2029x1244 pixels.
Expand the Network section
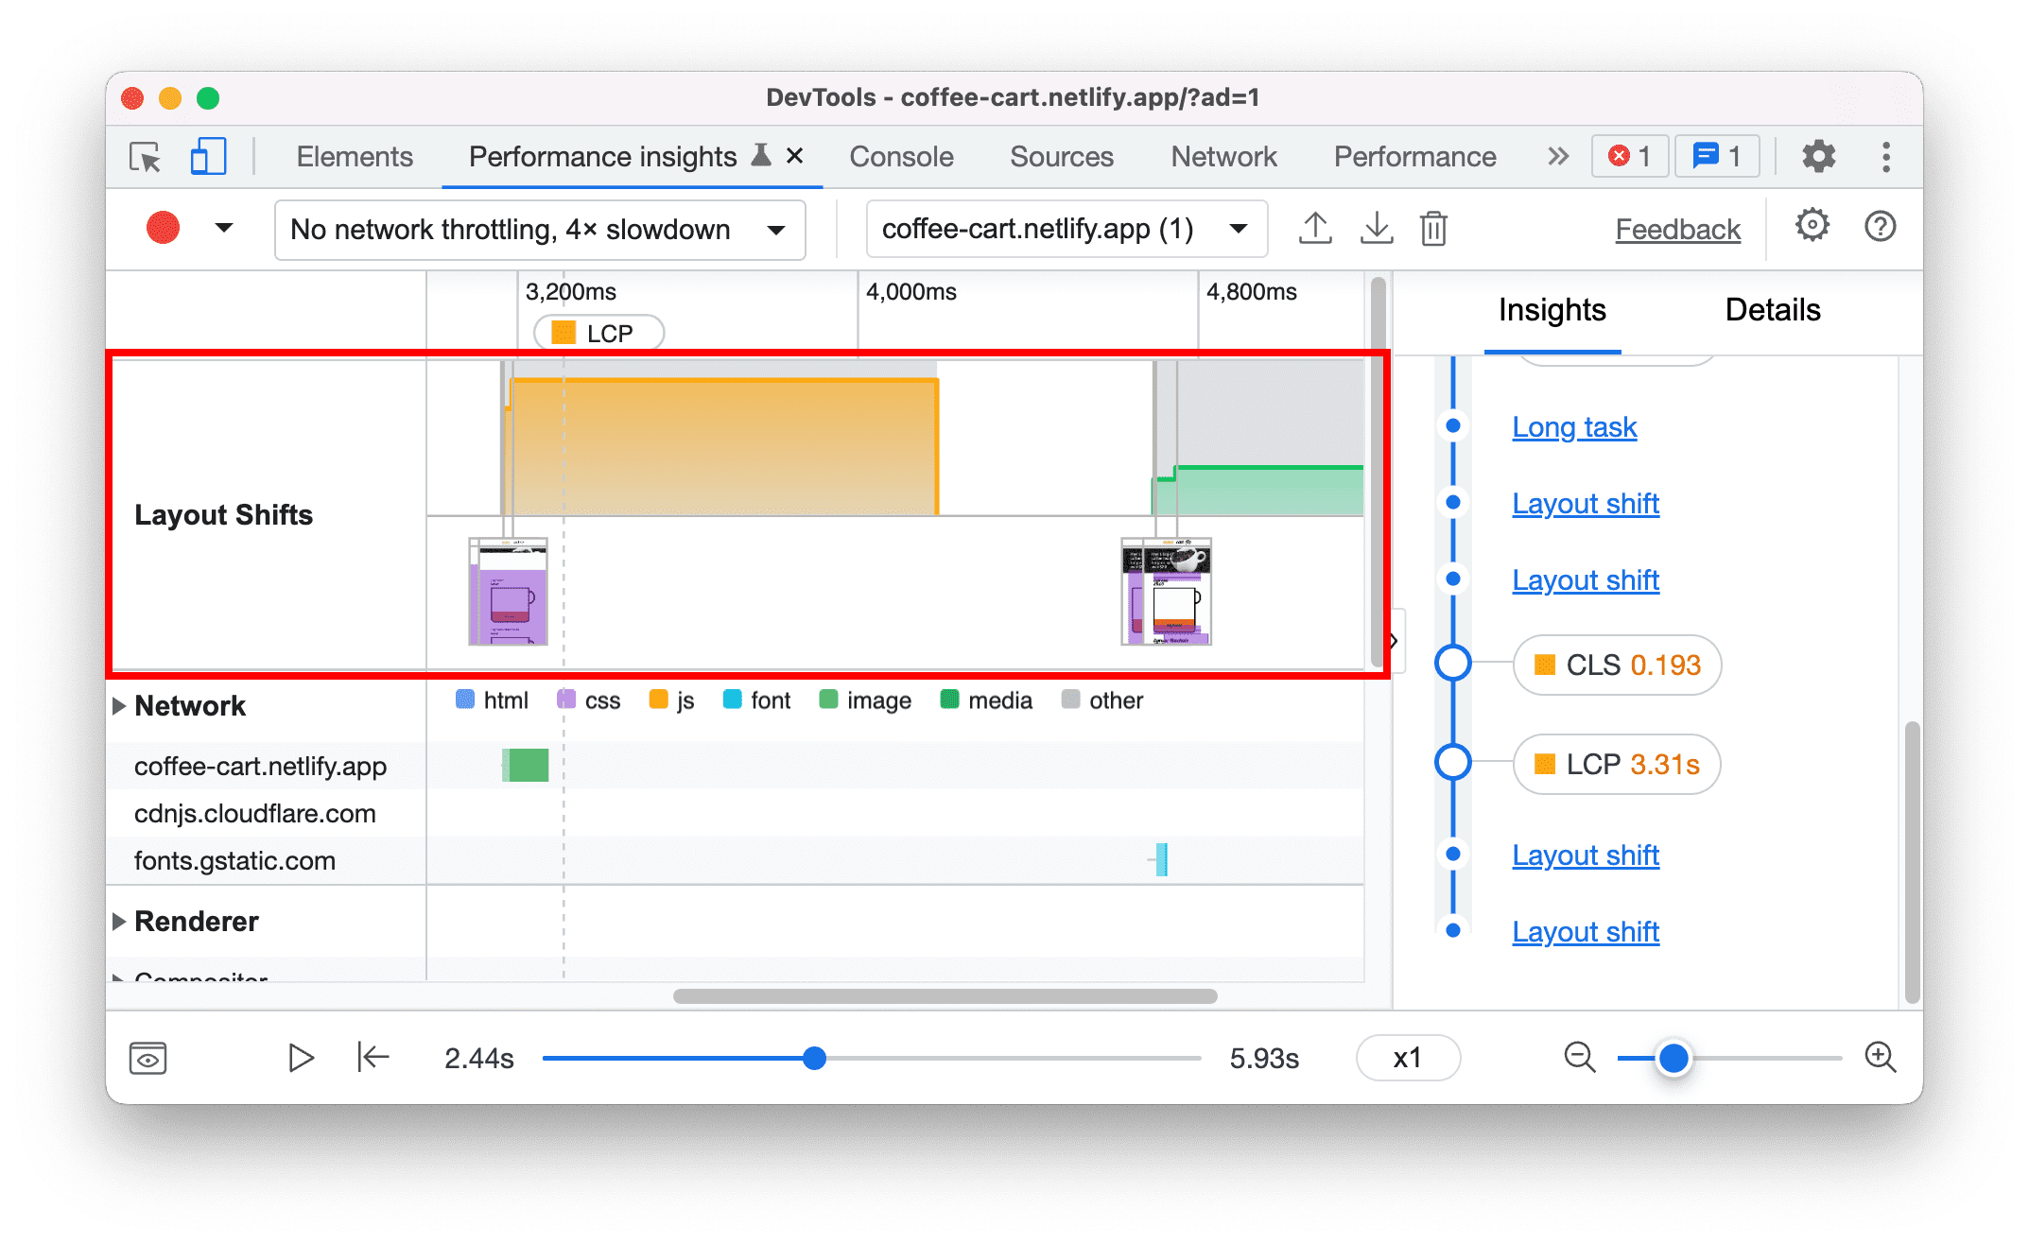pyautogui.click(x=120, y=700)
